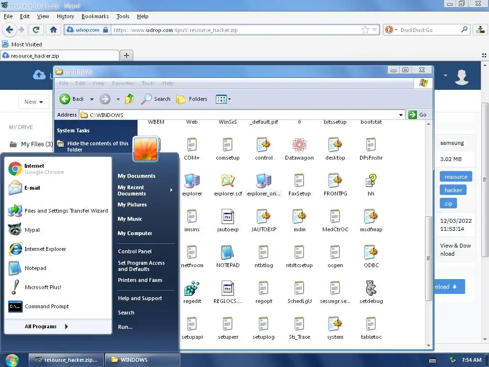
Task: Open Explorer Search toolbar button
Action: coord(155,99)
